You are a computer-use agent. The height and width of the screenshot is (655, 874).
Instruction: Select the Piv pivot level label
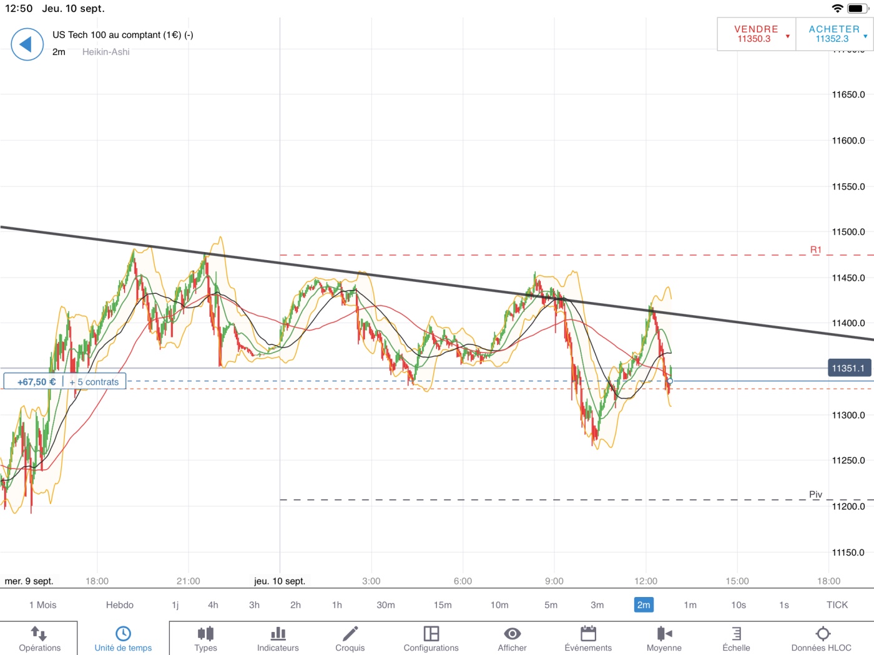coord(816,494)
